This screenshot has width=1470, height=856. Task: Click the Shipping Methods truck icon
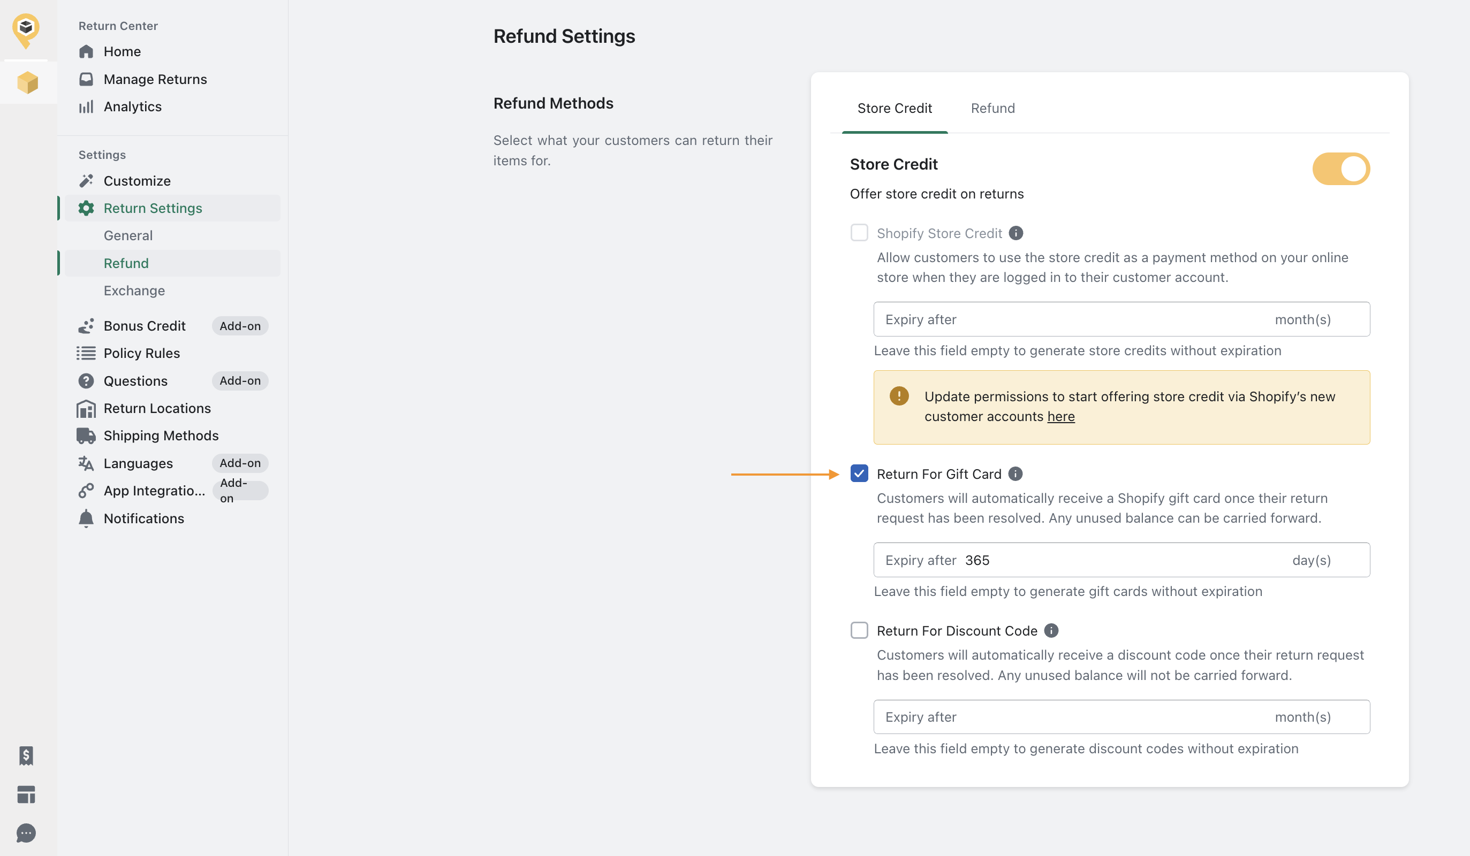(86, 435)
